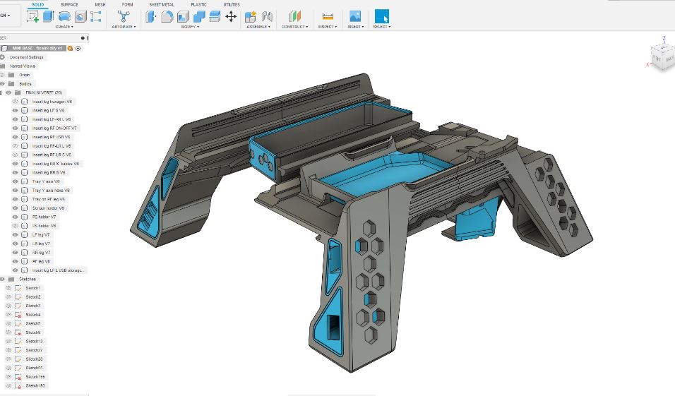The image size is (675, 396).
Task: Open the Mesh tab
Action: (100, 4)
